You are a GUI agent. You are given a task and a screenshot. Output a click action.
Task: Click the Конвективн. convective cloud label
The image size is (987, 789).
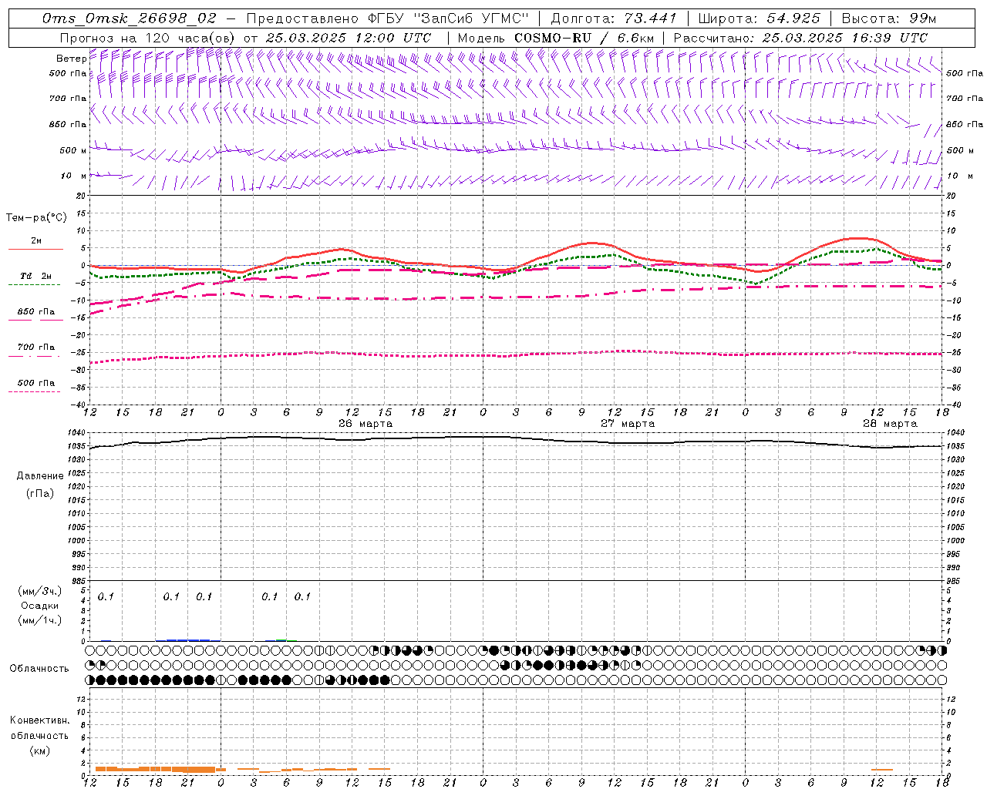pos(40,720)
